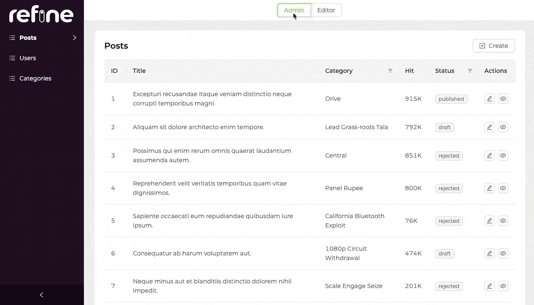This screenshot has height=305, width=534.
Task: Switch role to Editor
Action: click(x=326, y=10)
